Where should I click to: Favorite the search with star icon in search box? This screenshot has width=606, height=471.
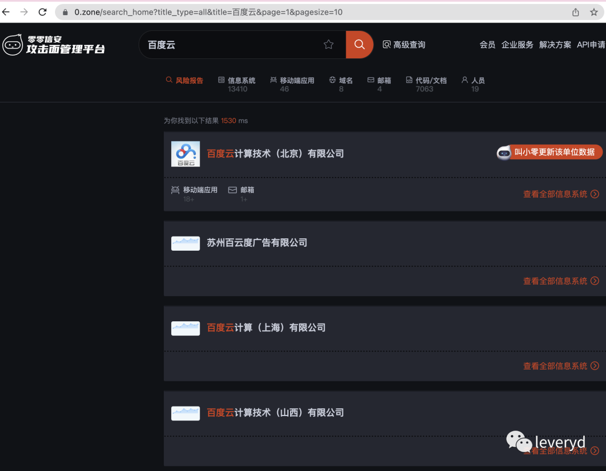click(x=328, y=45)
